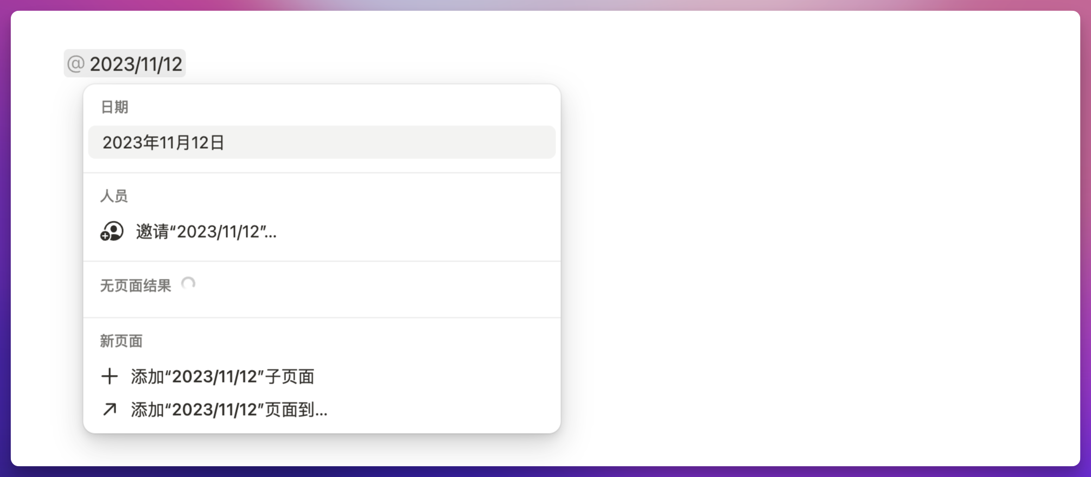Click the plus icon for sub-page
Screen dimensions: 1091x477
[110, 376]
